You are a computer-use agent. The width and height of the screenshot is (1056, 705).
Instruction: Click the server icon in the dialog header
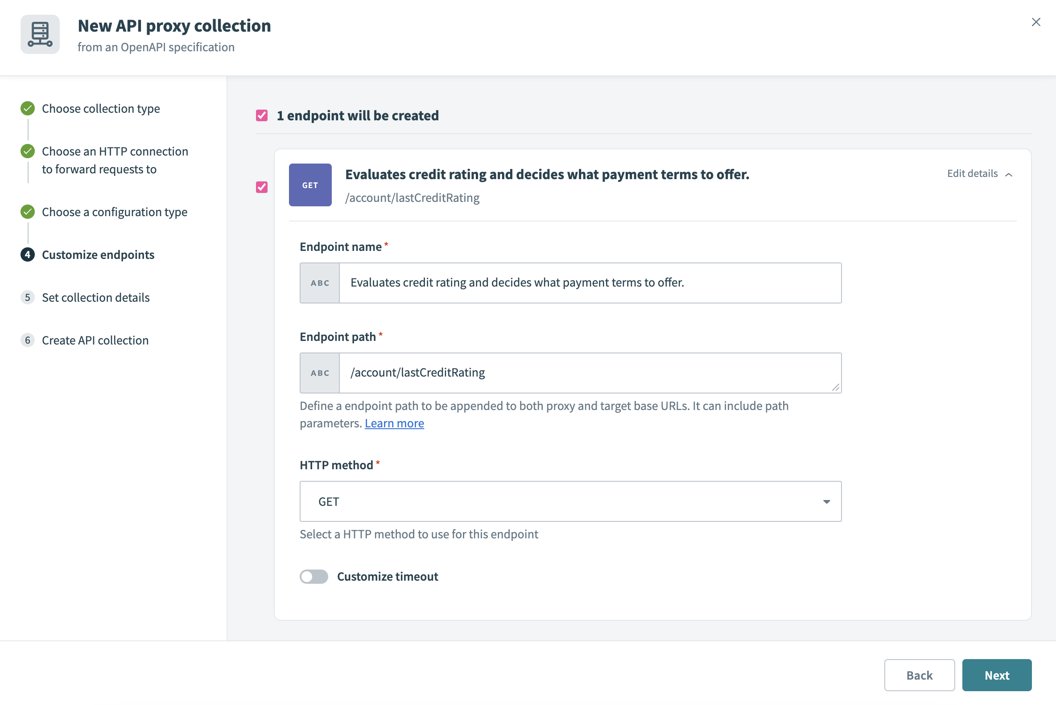(40, 34)
